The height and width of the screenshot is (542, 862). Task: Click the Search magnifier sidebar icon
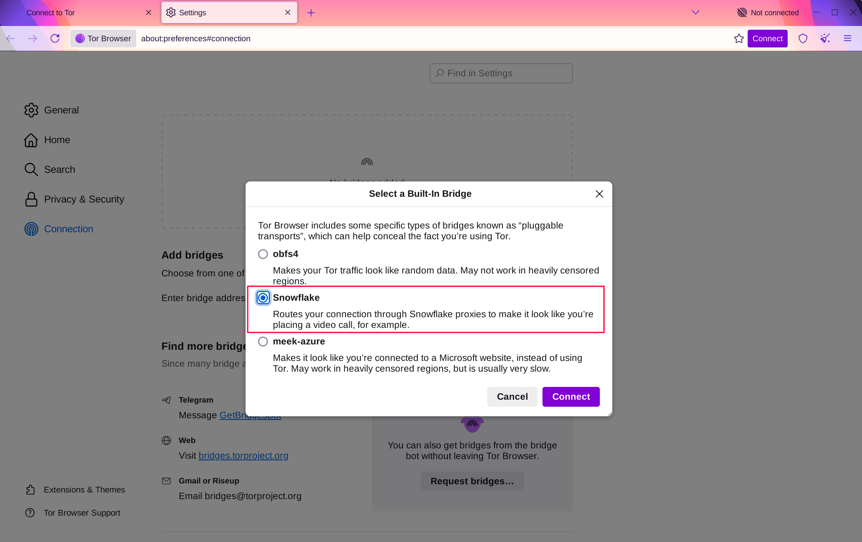(x=31, y=170)
